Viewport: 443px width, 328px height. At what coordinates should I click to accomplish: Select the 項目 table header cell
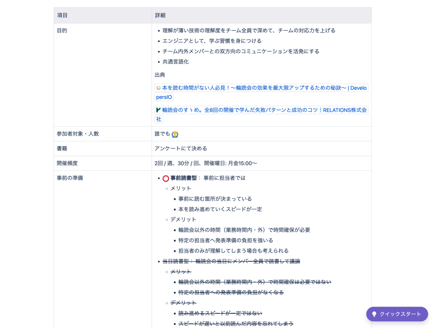point(61,15)
